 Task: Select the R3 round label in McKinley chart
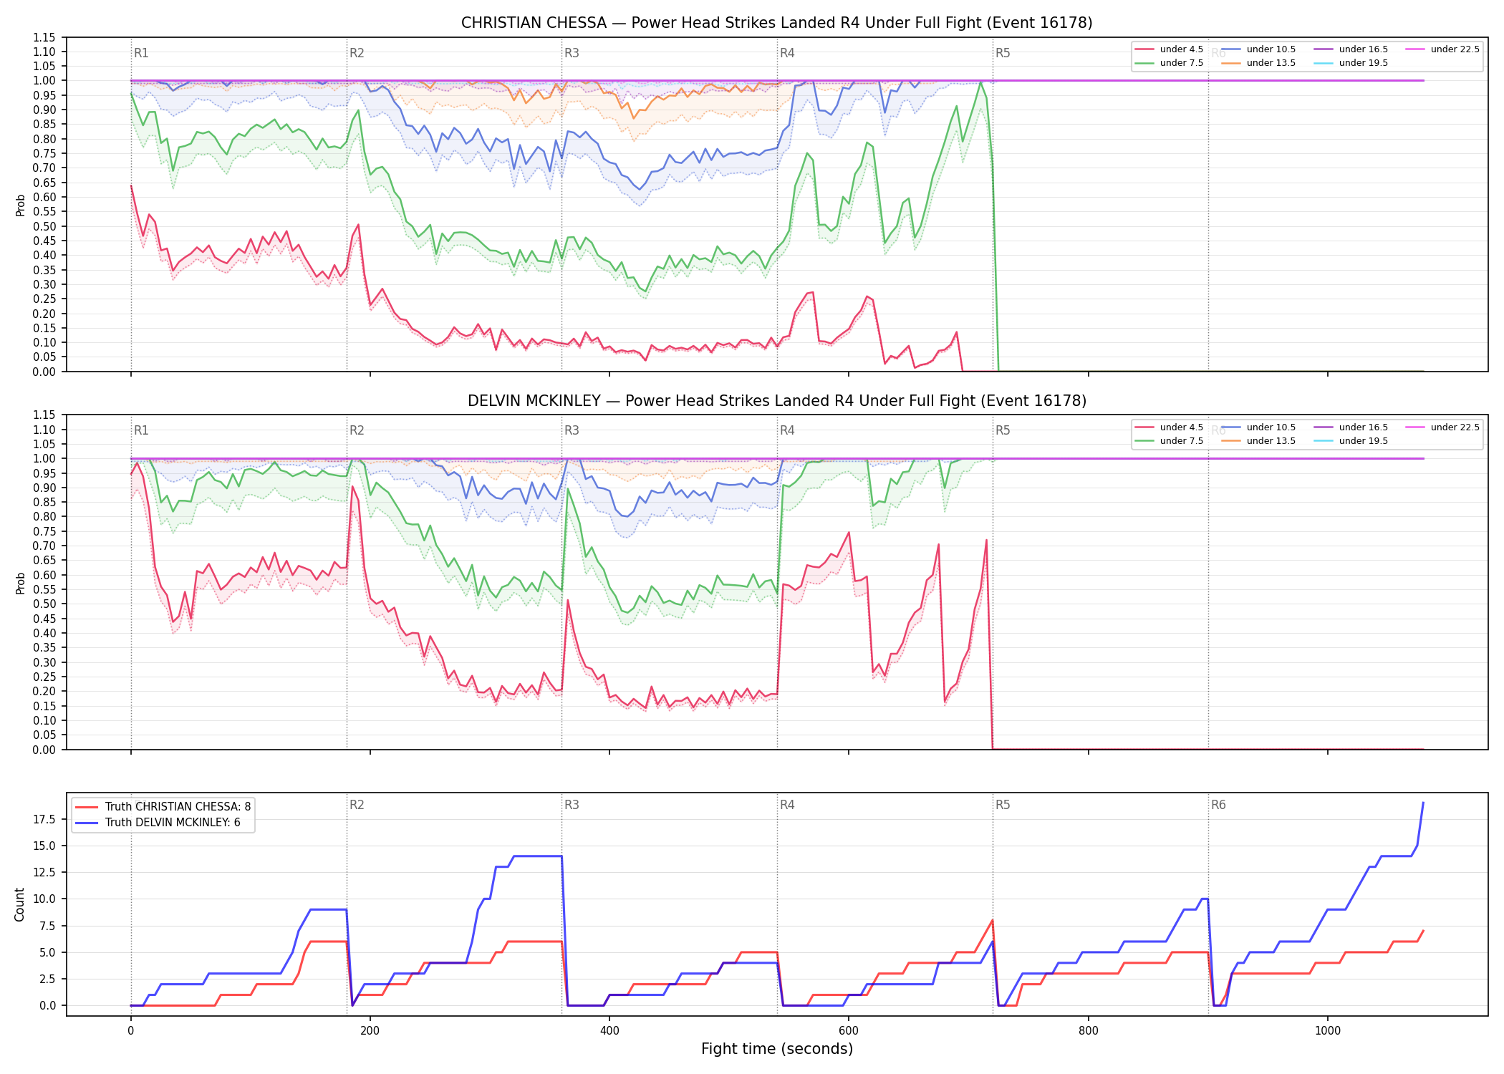click(572, 430)
